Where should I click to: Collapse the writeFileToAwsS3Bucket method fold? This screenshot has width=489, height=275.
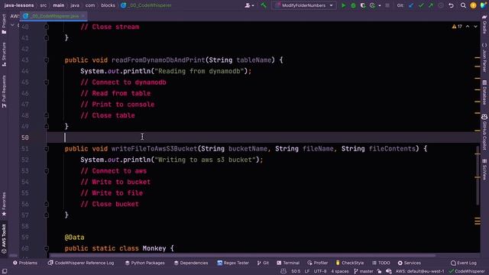[46, 149]
